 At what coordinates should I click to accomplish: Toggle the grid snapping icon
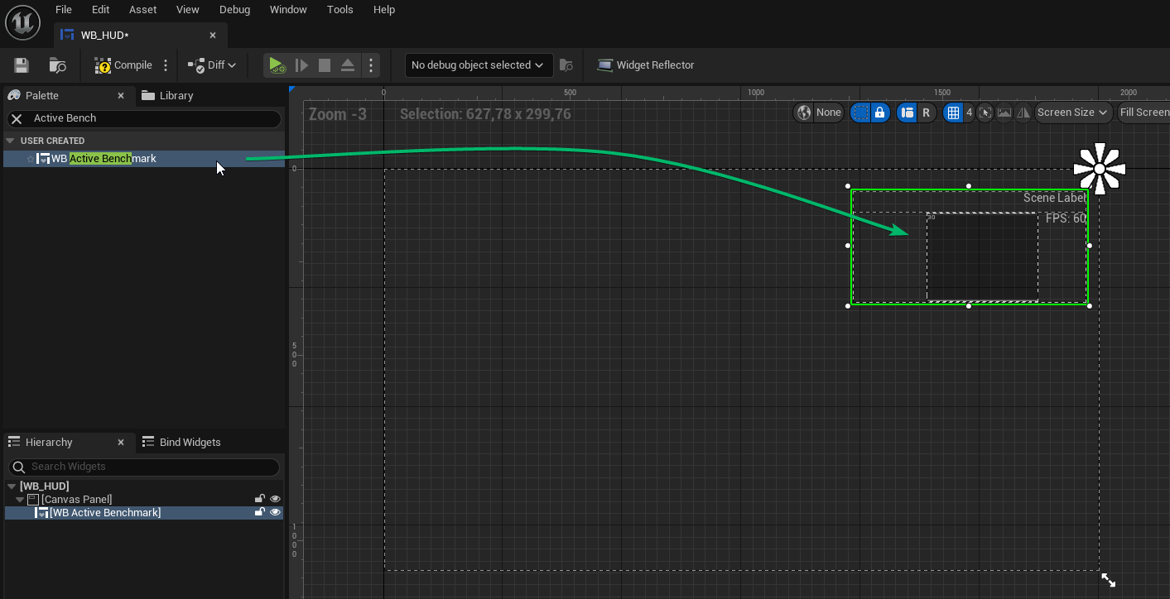click(953, 113)
